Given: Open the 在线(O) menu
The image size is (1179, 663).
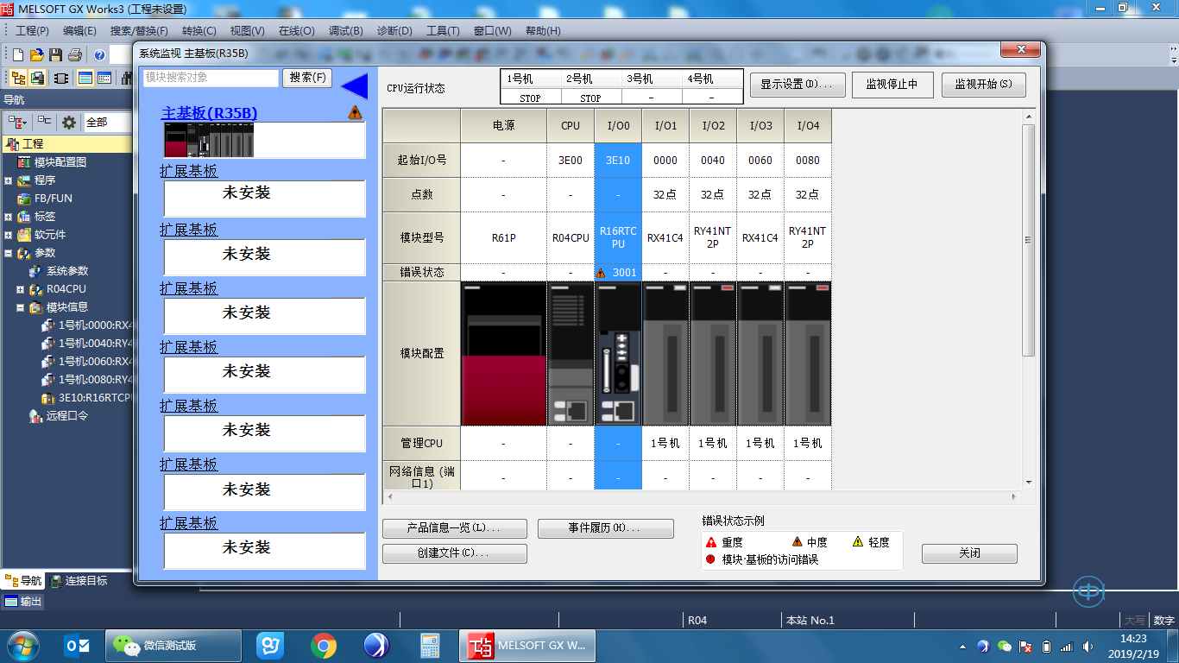Looking at the screenshot, I should [x=296, y=31].
